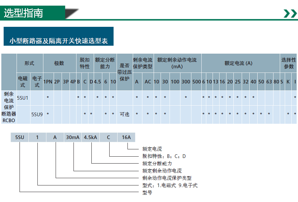This screenshot has width=298, height=202.
Task: Select the 是否带过压保护 column header
Action: [125, 72]
